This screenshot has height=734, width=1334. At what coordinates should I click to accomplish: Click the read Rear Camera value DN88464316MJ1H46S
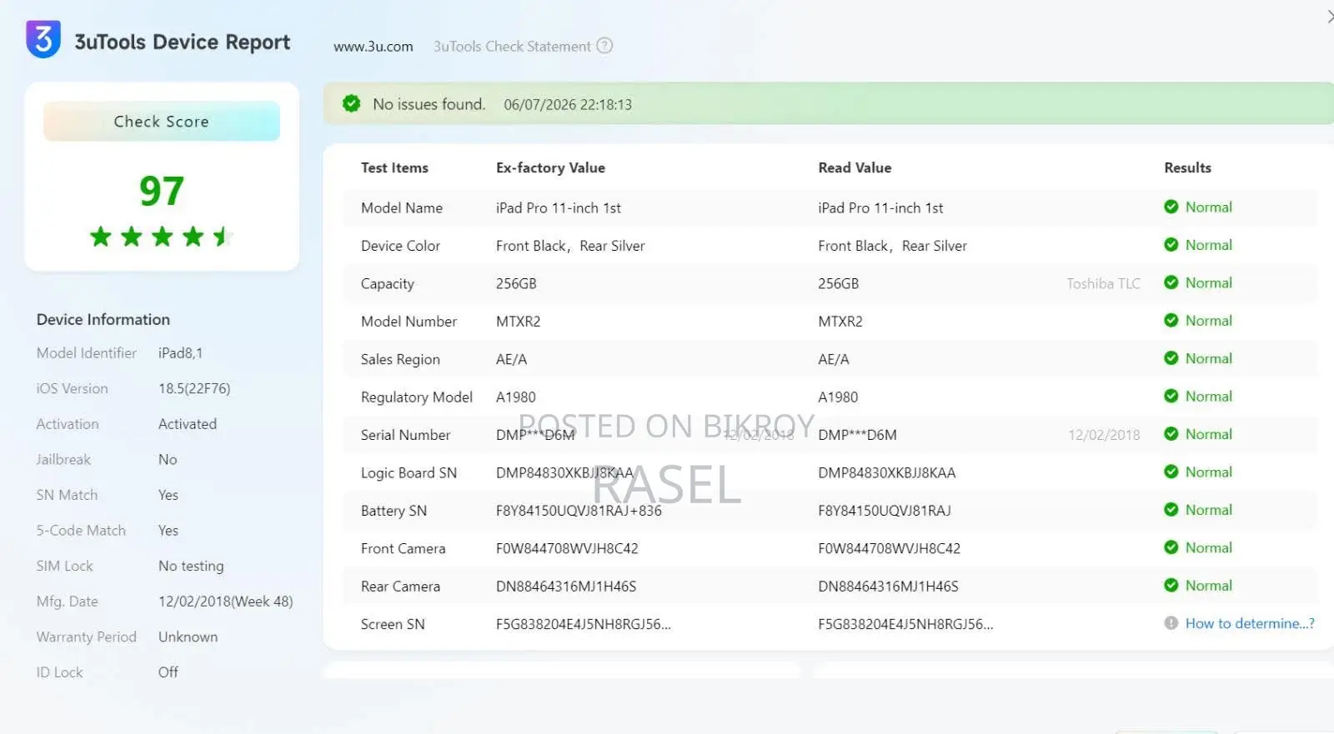pos(888,587)
